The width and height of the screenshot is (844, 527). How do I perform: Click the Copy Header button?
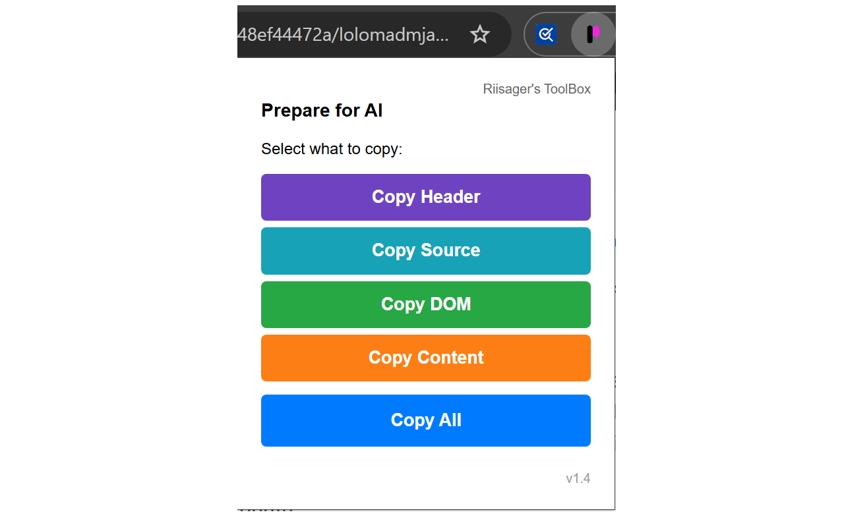click(x=426, y=197)
